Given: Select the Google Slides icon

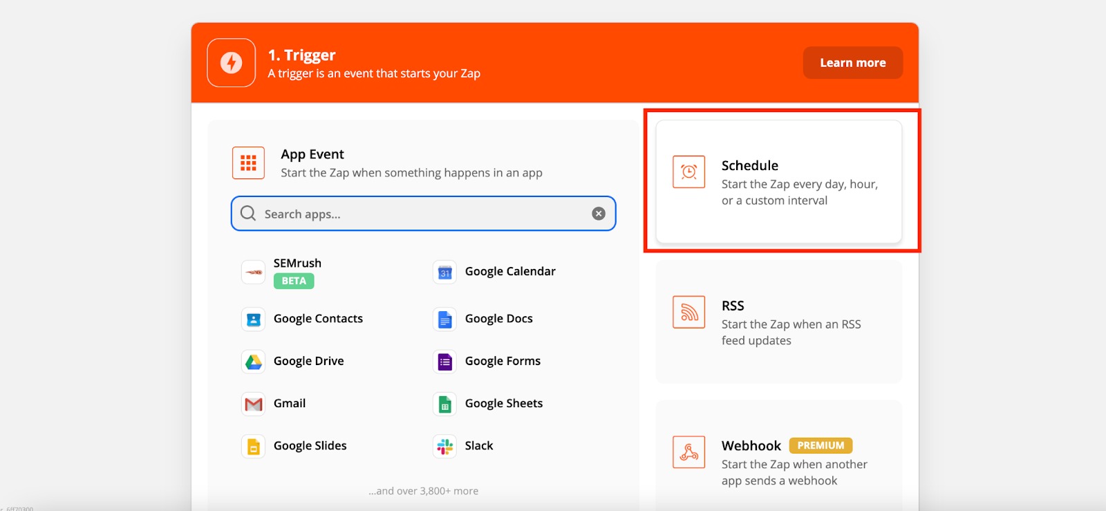Looking at the screenshot, I should [x=254, y=447].
